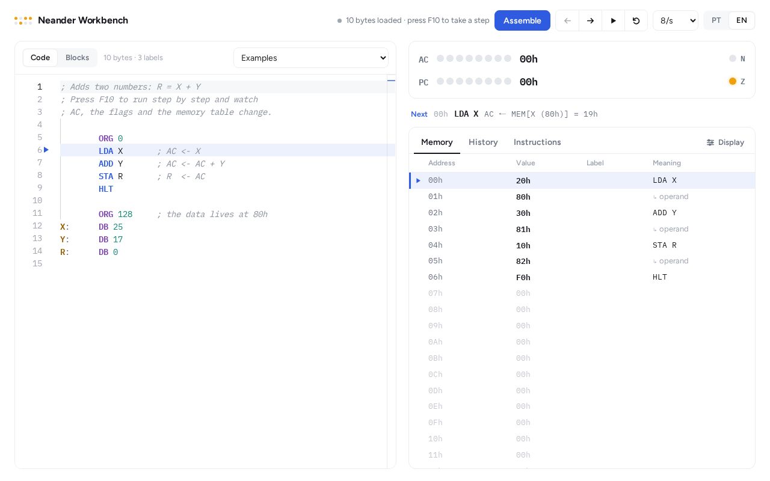
Task: Click the Assemble button
Action: tap(522, 20)
